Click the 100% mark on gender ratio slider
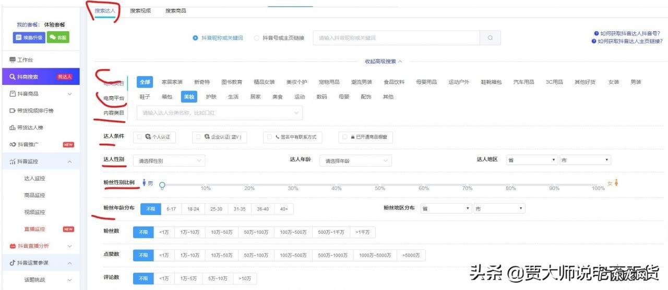The width and height of the screenshot is (668, 290). tap(598, 188)
